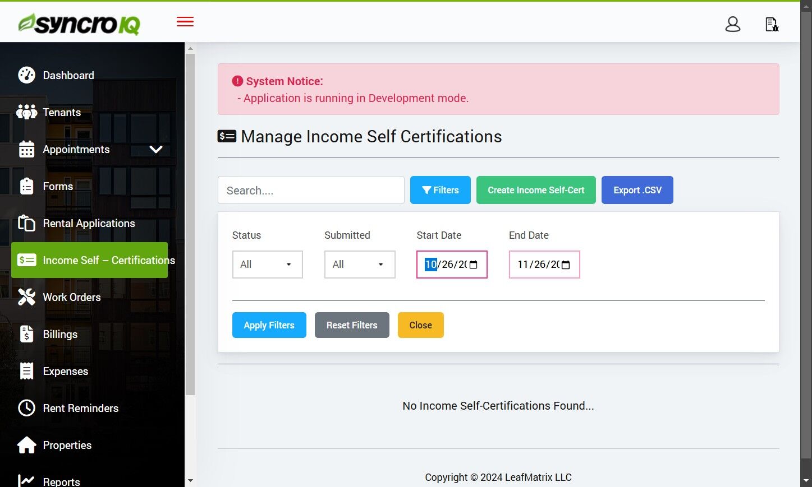
Task: Open the Start Date calendar picker icon
Action: (x=474, y=265)
